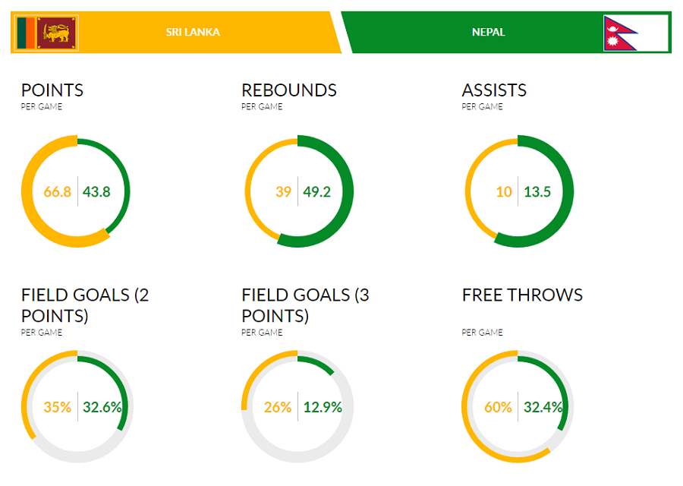The image size is (683, 486).
Task: Click Sri Lanka's 35% two-point value
Action: tap(57, 408)
